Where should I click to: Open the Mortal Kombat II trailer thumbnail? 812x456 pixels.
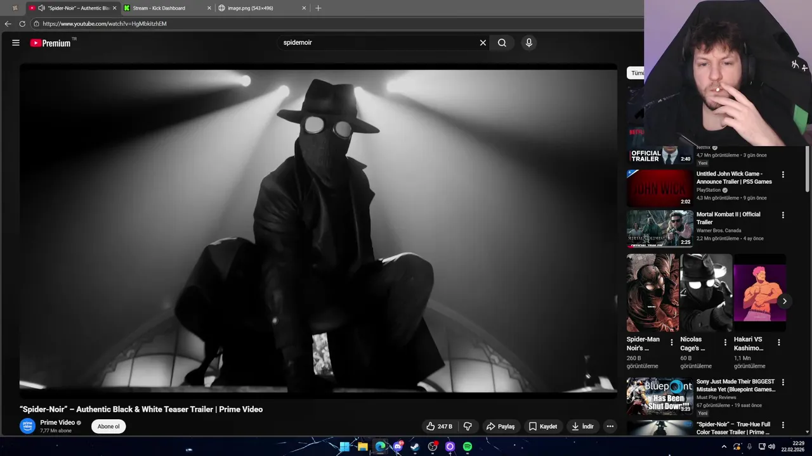(660, 229)
